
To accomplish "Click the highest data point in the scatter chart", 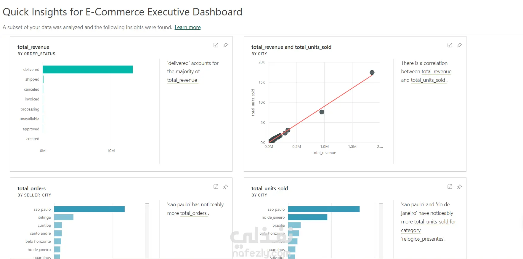I will point(372,72).
